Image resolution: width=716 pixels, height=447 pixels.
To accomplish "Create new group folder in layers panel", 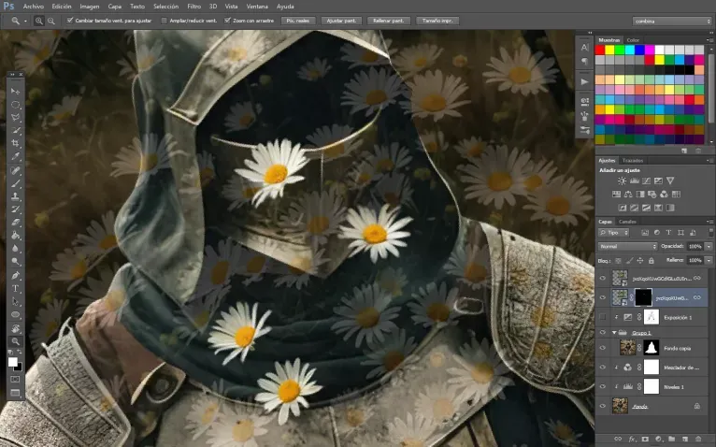I will click(672, 440).
